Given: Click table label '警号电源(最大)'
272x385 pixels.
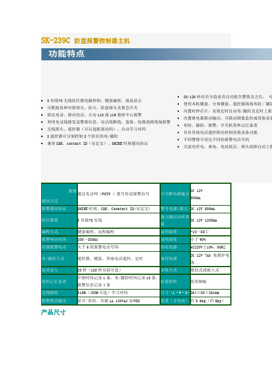Looking at the screenshot, I should [x=175, y=209].
